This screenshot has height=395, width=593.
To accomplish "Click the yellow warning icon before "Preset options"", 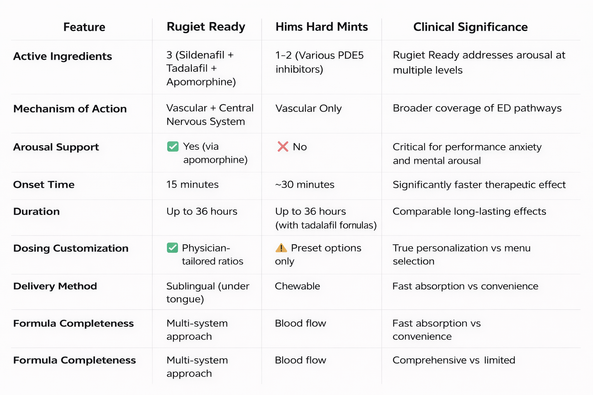I will [x=281, y=248].
